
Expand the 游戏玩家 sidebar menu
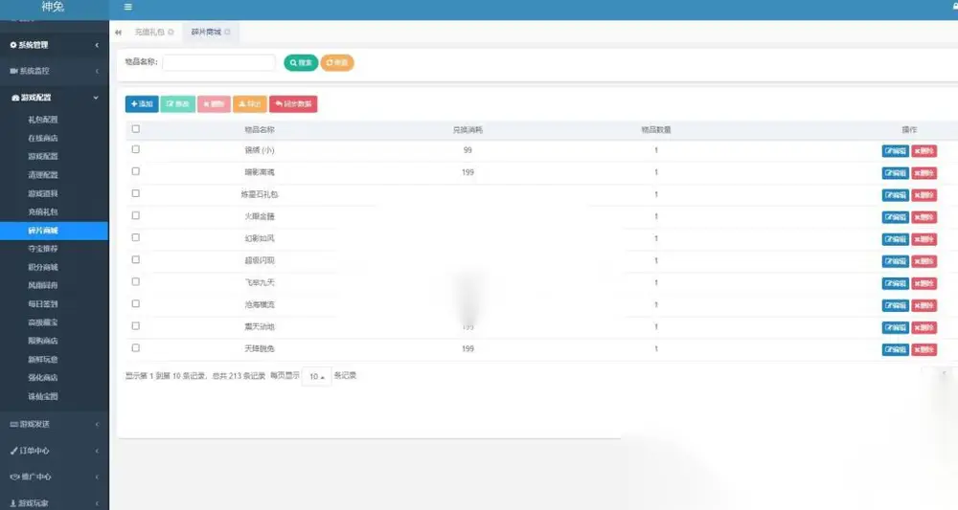55,503
